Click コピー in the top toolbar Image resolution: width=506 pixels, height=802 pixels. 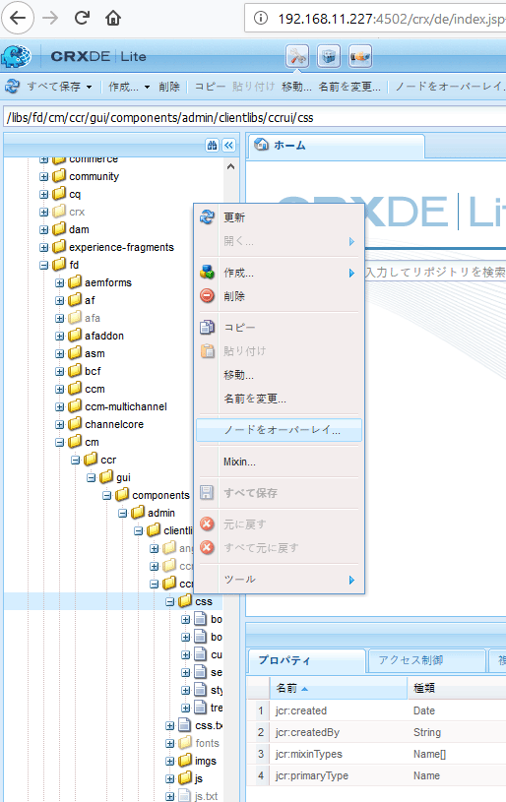pyautogui.click(x=210, y=87)
